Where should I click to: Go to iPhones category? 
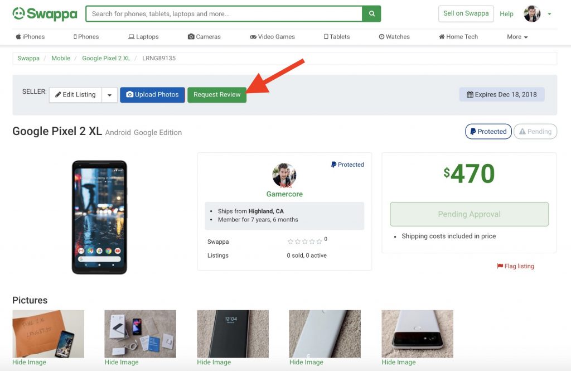click(x=30, y=37)
